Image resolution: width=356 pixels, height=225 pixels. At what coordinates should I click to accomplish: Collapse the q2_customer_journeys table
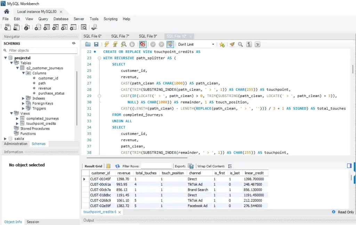pos(17,68)
